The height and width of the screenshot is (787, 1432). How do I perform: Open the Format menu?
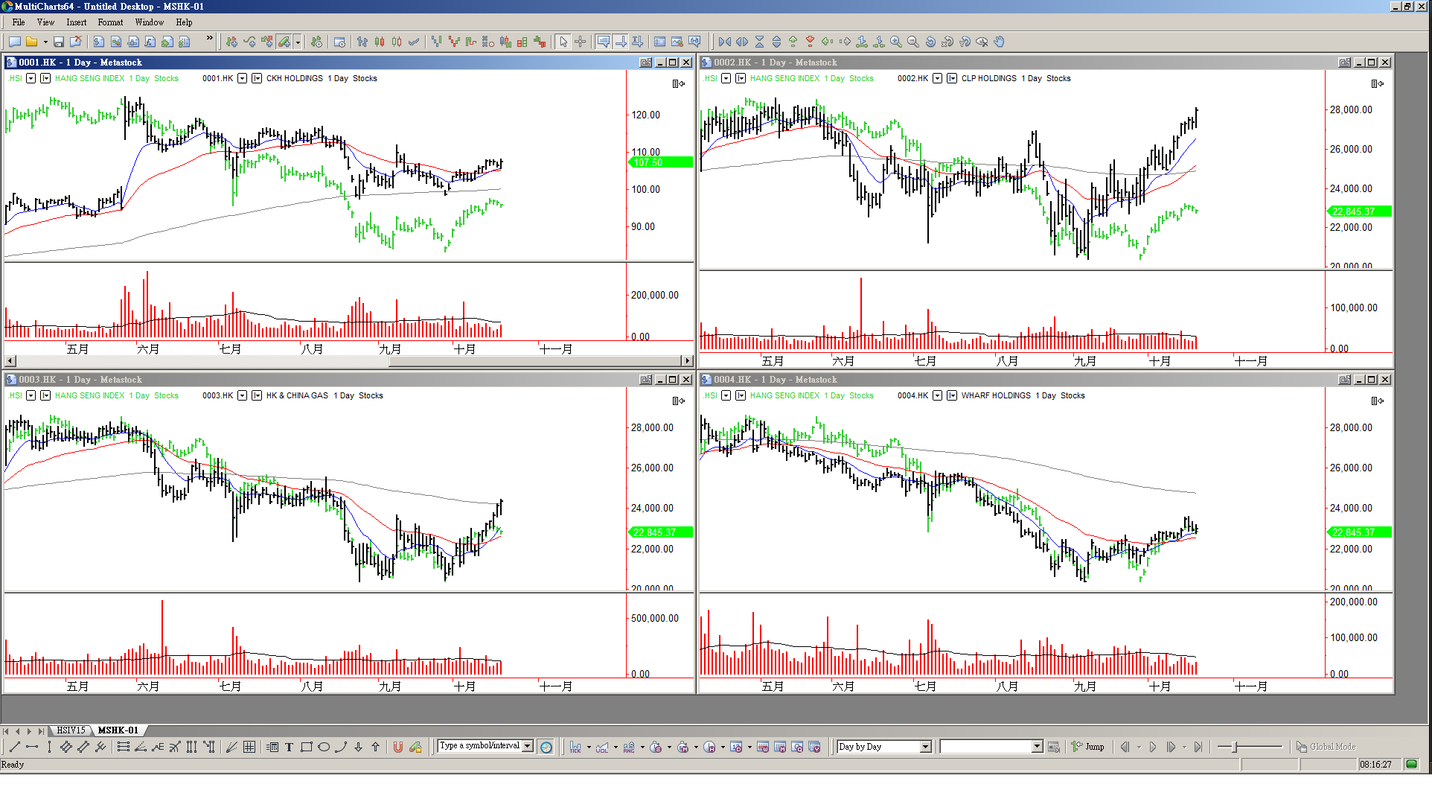110,22
